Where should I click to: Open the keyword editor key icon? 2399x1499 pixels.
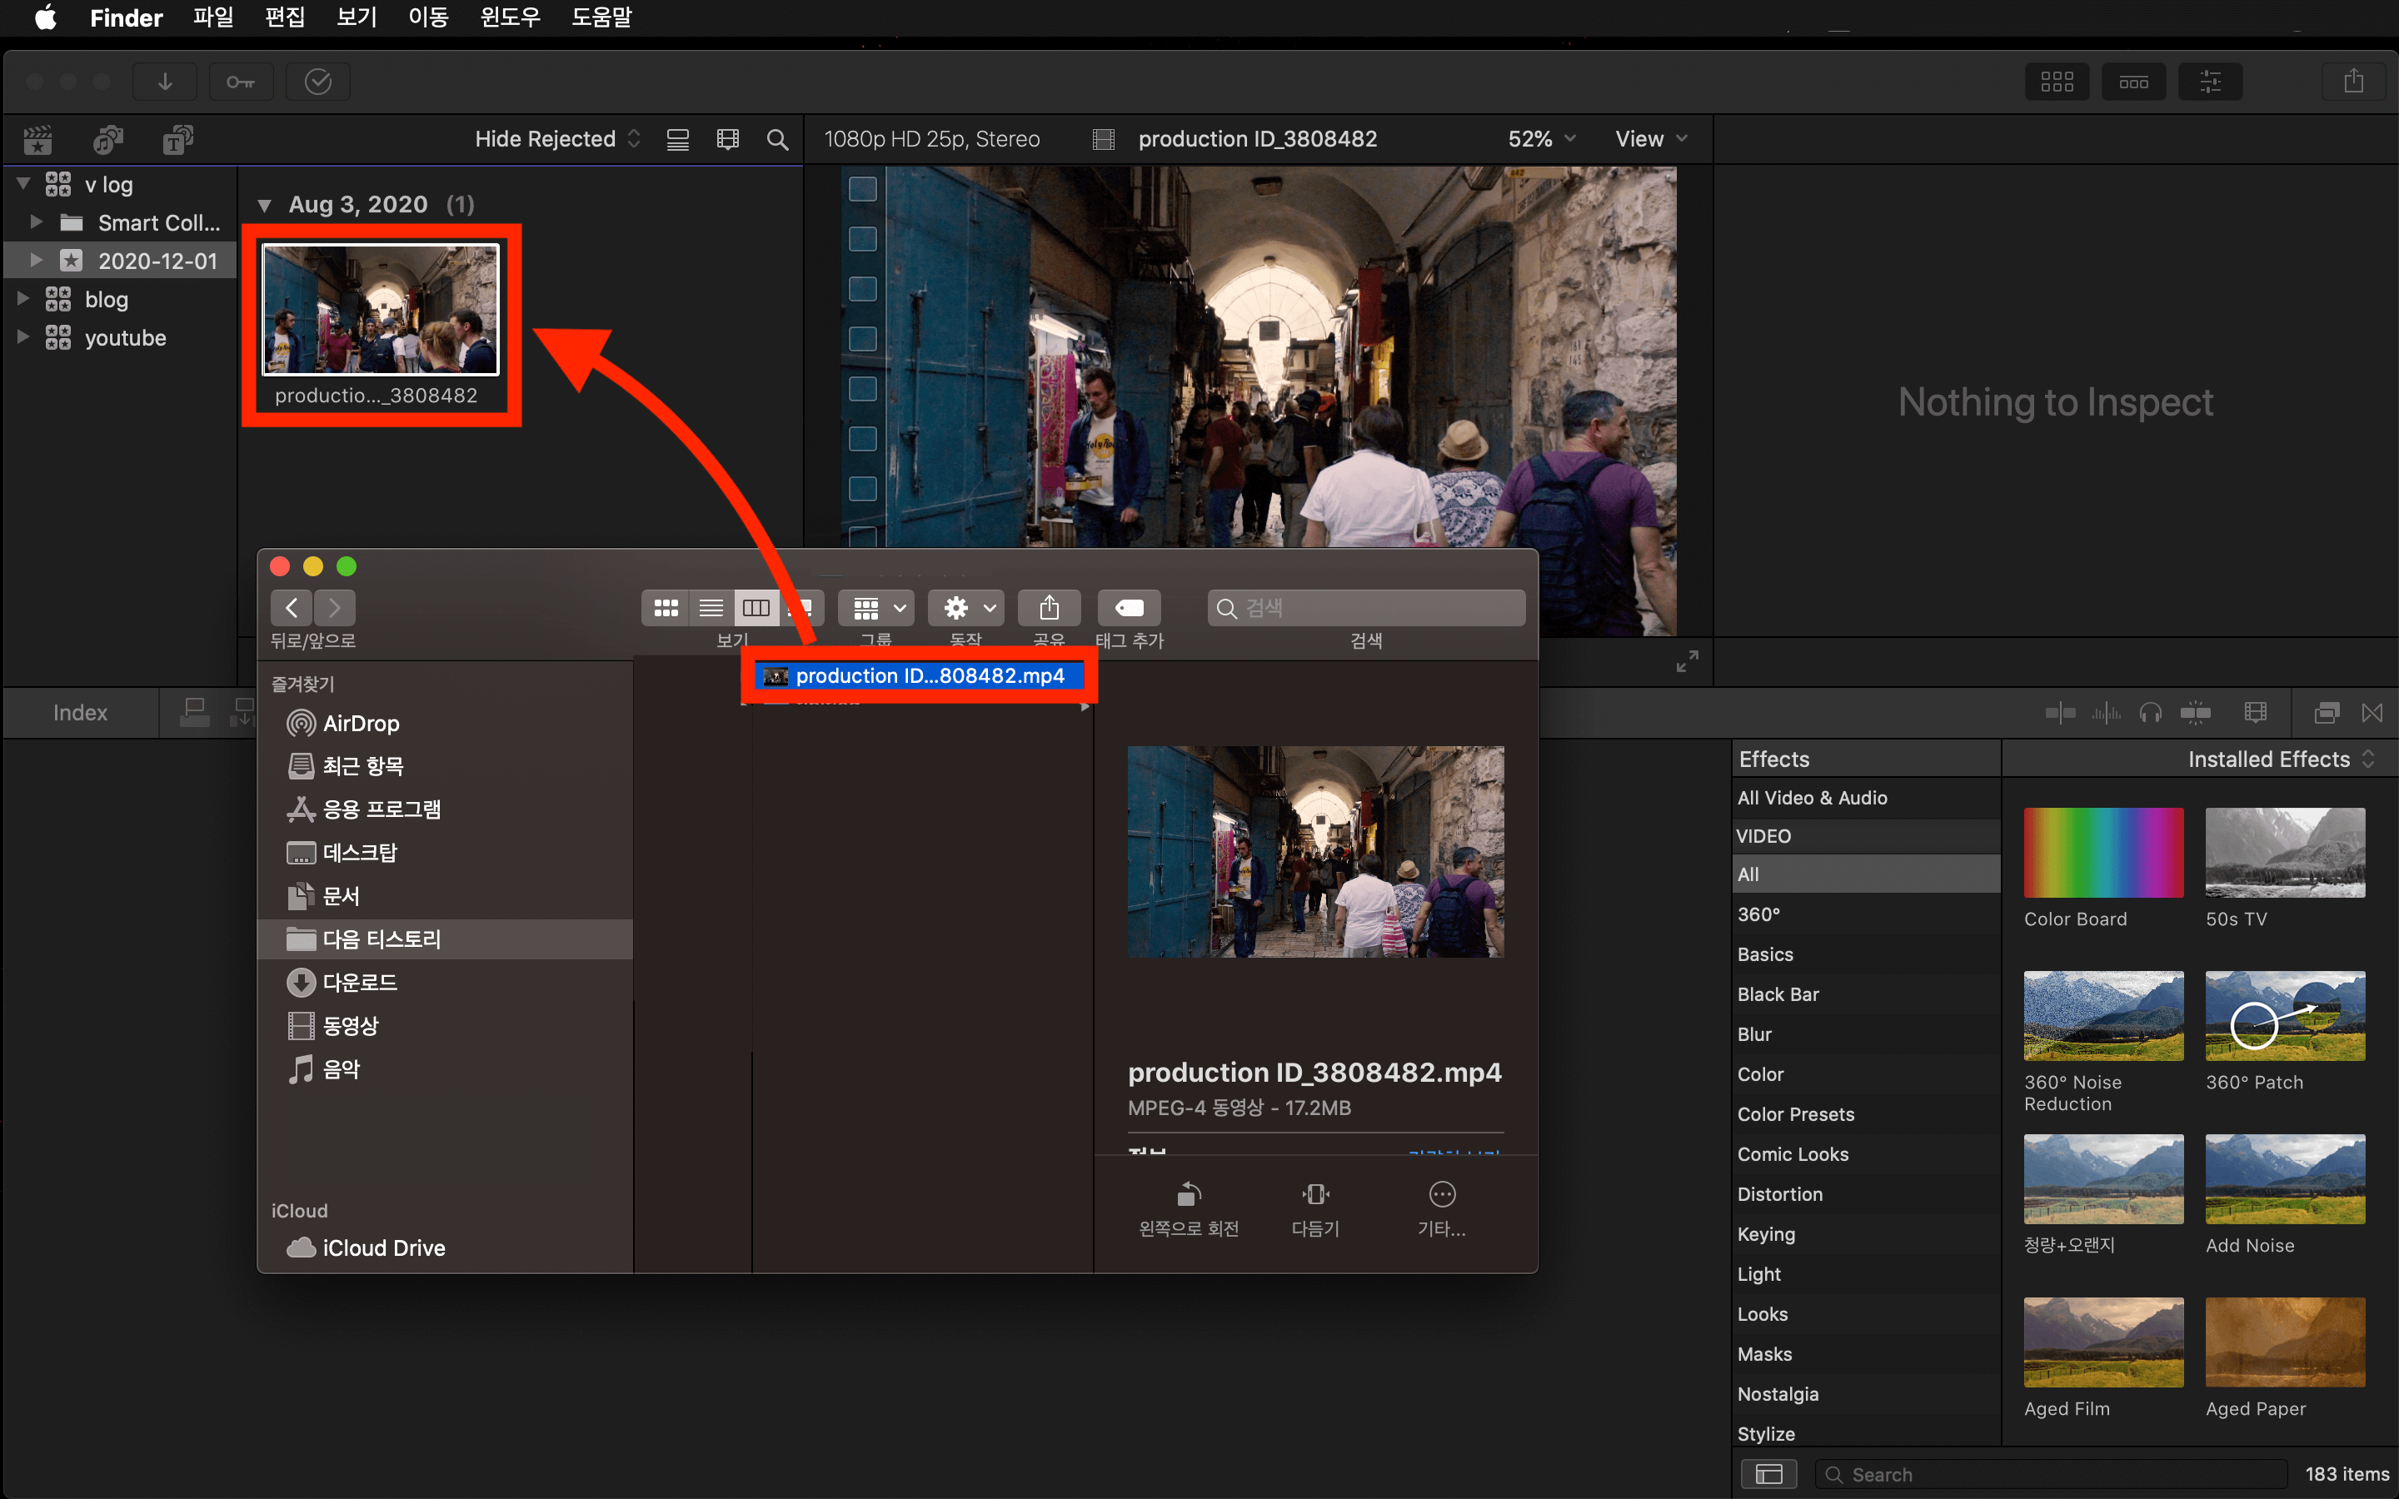coord(240,82)
